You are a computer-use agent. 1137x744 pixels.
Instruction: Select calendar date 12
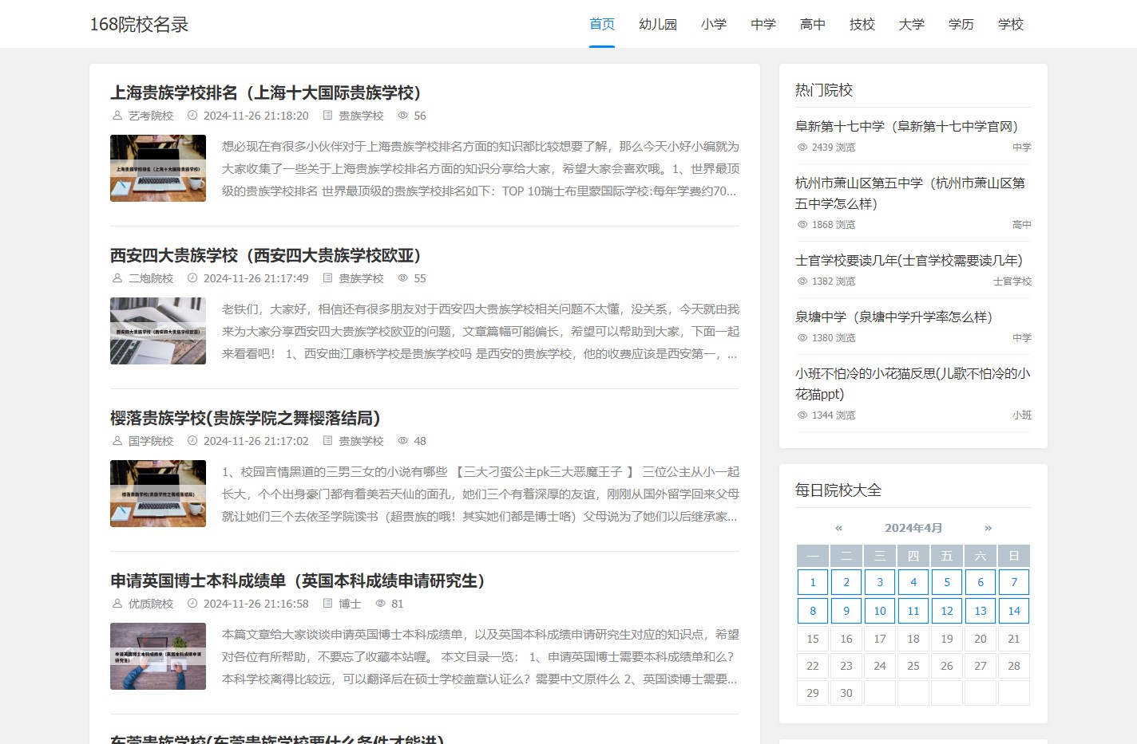947,611
